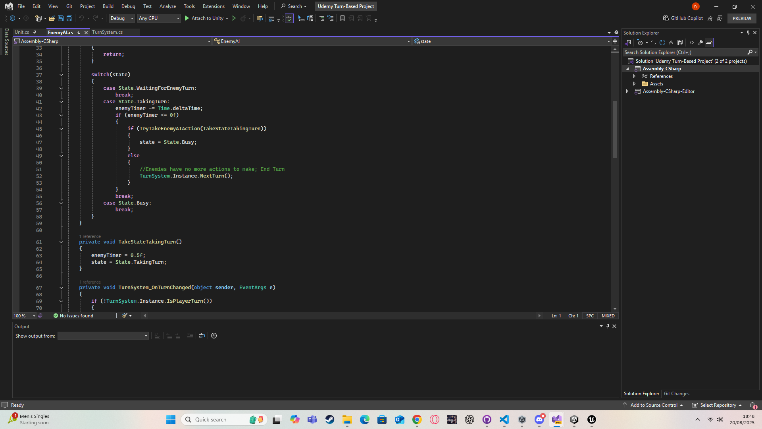Click the PREVIEW button
This screenshot has height=429, width=762.
tap(742, 18)
